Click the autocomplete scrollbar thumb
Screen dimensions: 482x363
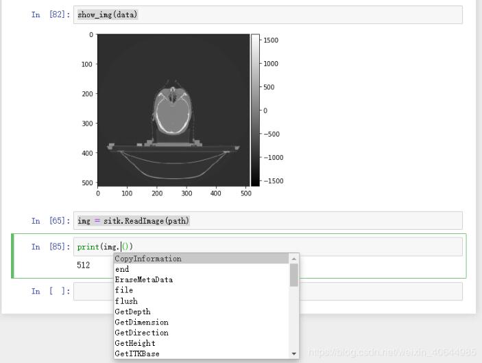coord(294,275)
